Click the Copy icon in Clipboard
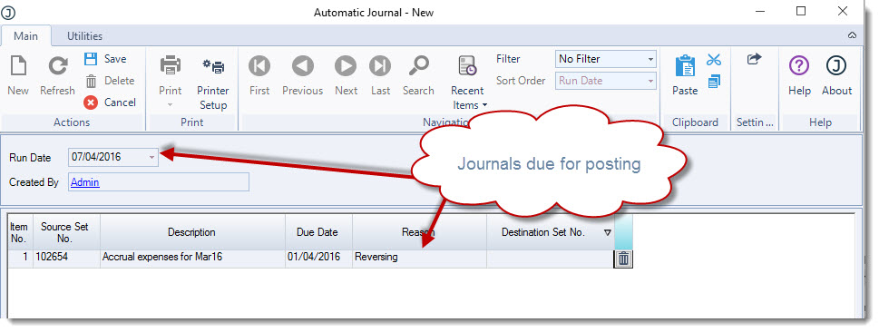 coord(714,82)
